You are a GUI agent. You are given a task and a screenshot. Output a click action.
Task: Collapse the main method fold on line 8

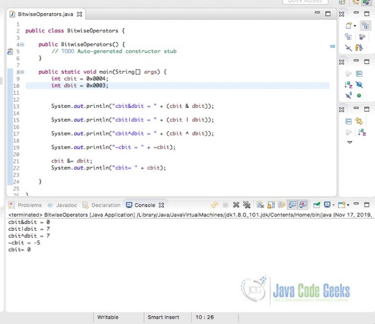[22, 72]
